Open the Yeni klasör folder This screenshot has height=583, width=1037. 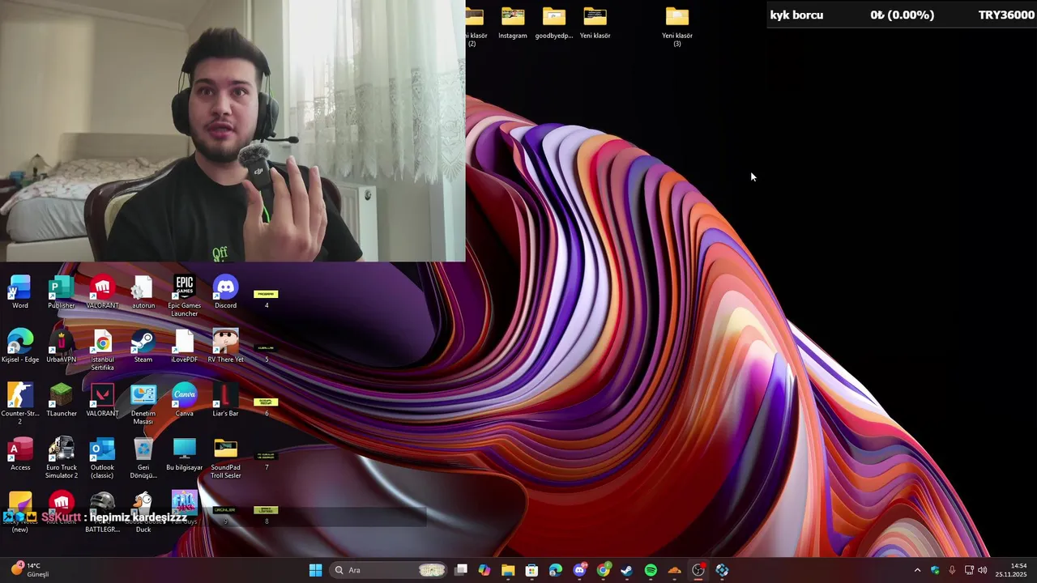[x=595, y=23]
